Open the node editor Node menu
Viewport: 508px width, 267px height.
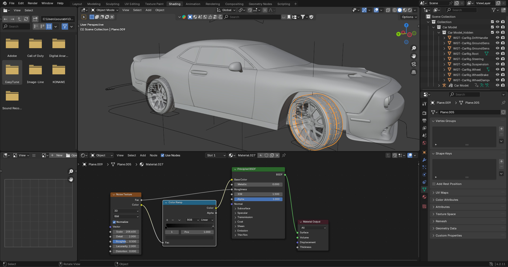pyautogui.click(x=154, y=155)
